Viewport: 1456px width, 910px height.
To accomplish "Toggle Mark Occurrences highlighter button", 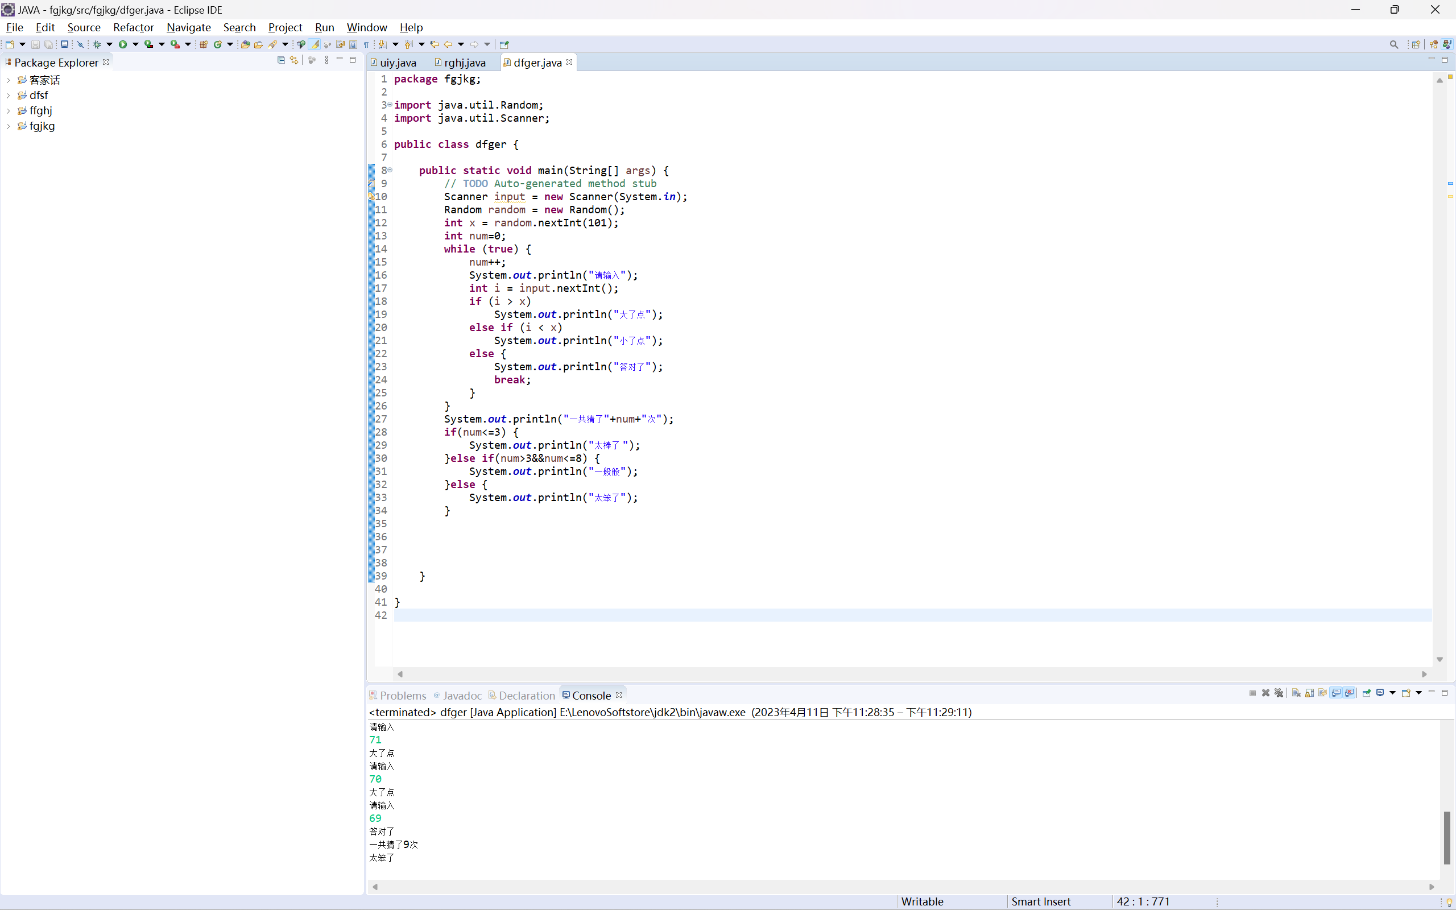I will point(315,44).
